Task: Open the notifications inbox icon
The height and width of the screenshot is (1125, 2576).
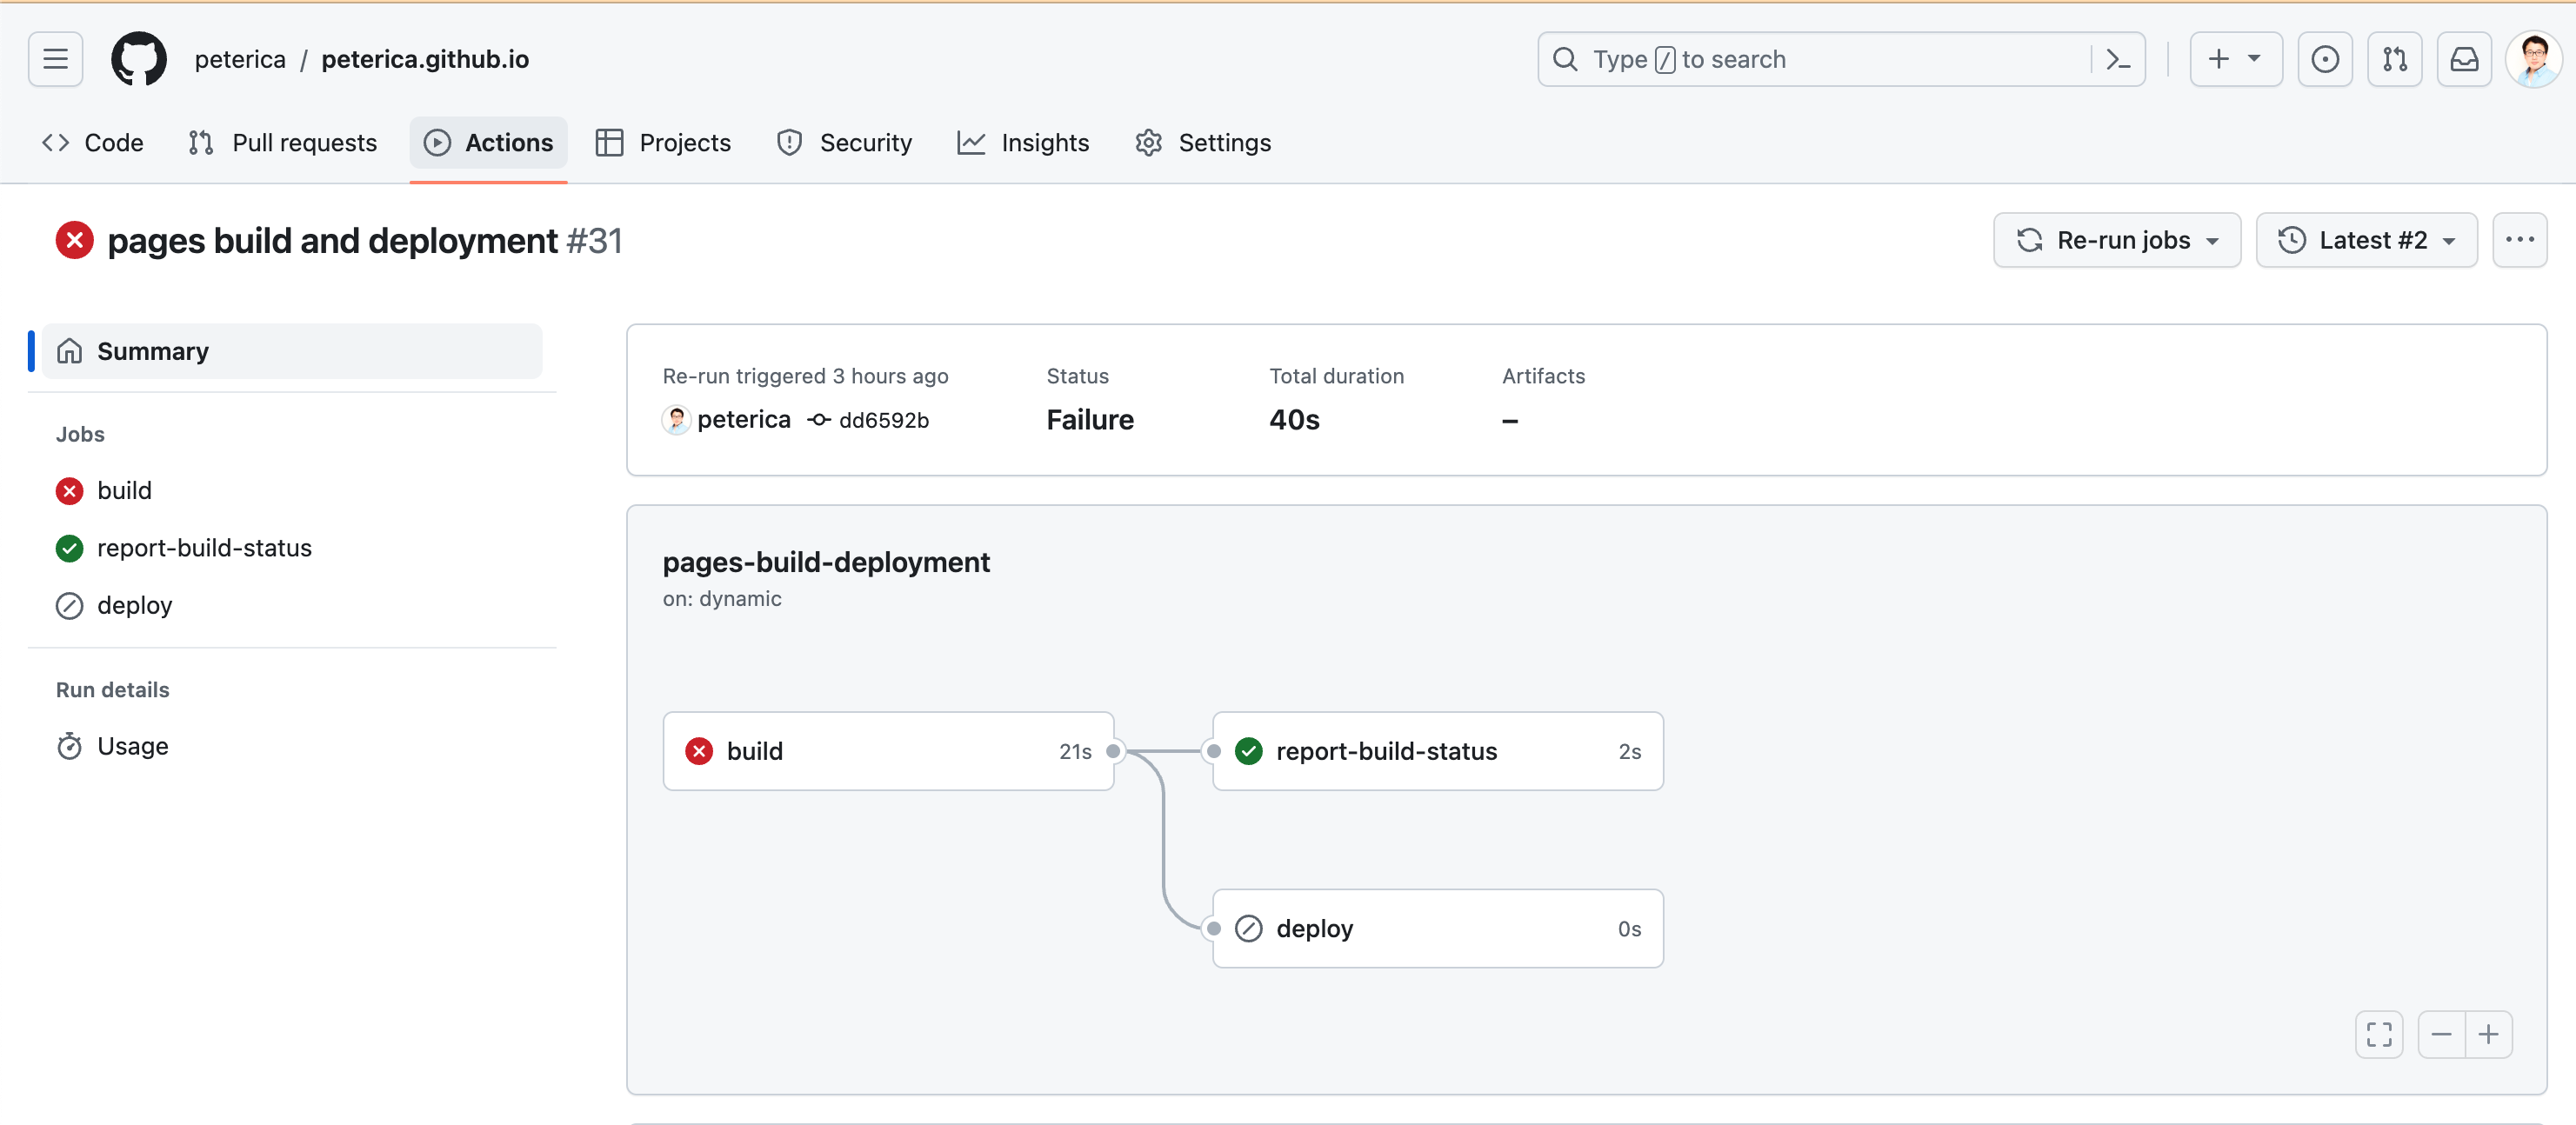Action: tap(2463, 59)
